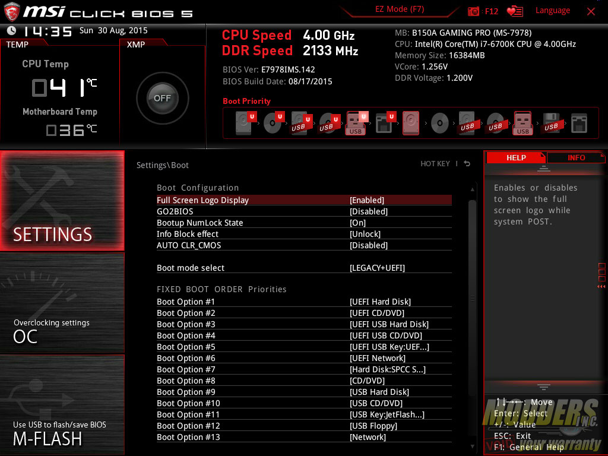Change Boot Option #6 UEFI Network value

point(378,358)
